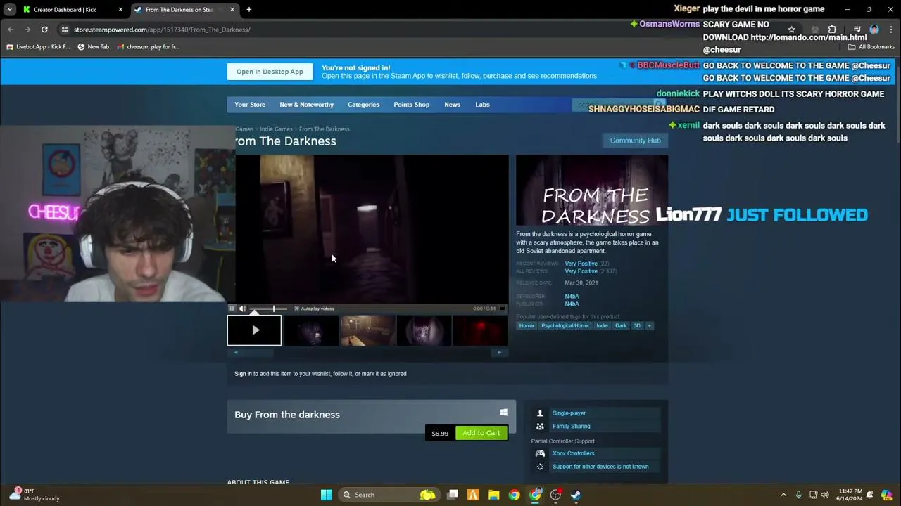Open the New & Noteworthy menu
The height and width of the screenshot is (506, 901).
pyautogui.click(x=306, y=105)
